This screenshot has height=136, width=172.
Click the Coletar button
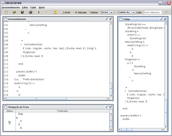[x=94, y=12]
